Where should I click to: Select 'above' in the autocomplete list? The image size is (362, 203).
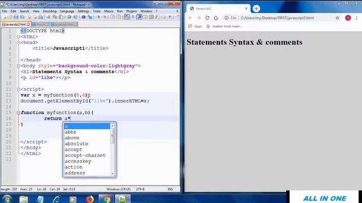[x=72, y=138]
